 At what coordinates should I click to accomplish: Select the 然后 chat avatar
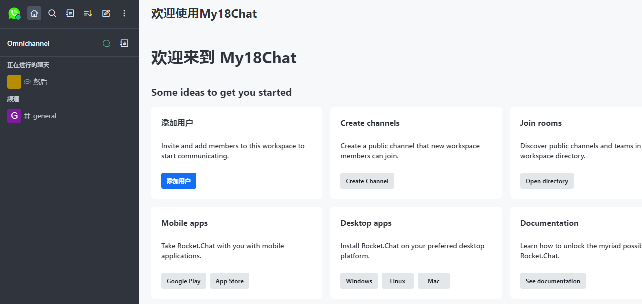point(14,82)
